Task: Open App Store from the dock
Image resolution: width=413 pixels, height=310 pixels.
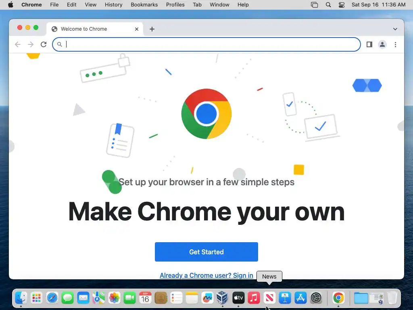Action: (300, 298)
